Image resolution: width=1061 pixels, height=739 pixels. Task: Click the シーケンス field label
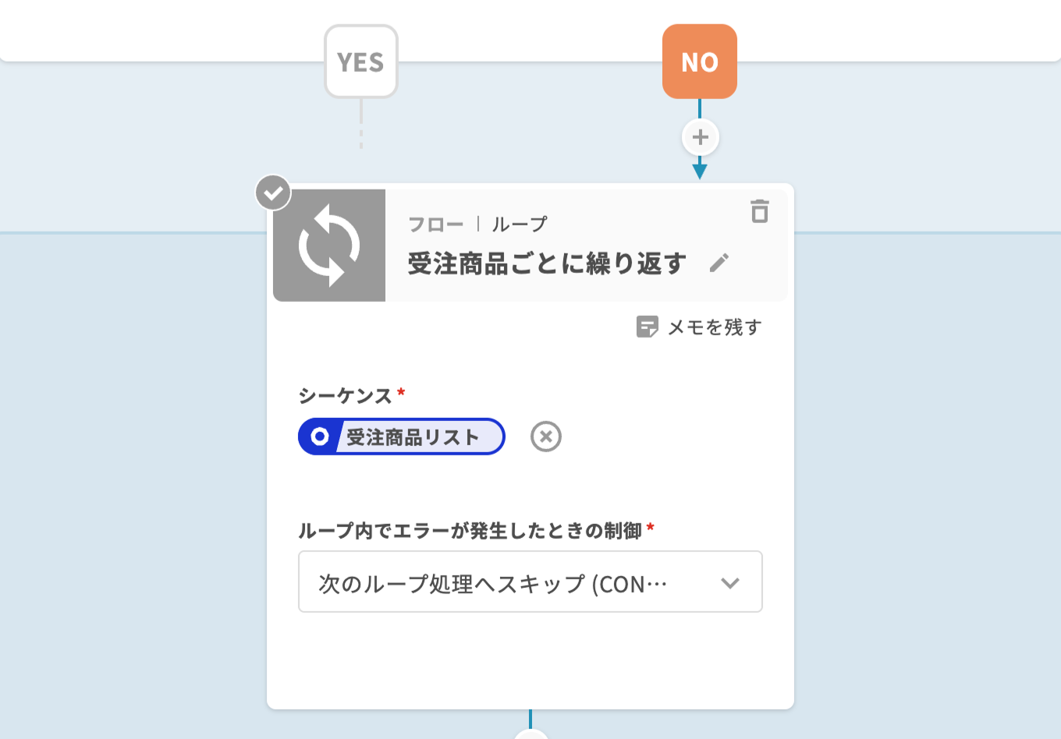(345, 396)
